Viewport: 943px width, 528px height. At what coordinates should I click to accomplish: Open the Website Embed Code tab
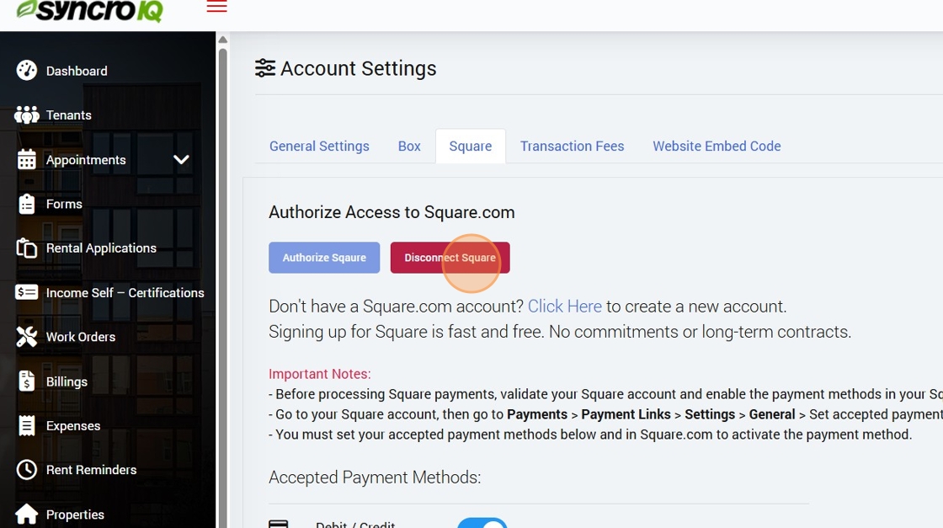click(717, 147)
